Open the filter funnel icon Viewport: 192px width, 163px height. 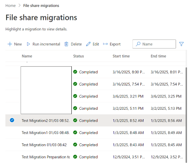[x=181, y=44]
